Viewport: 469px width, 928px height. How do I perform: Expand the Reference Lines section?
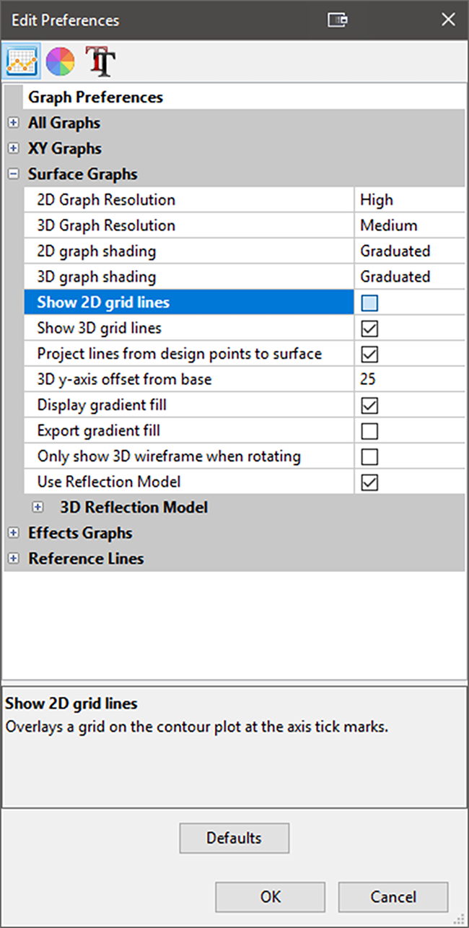pos(13,559)
